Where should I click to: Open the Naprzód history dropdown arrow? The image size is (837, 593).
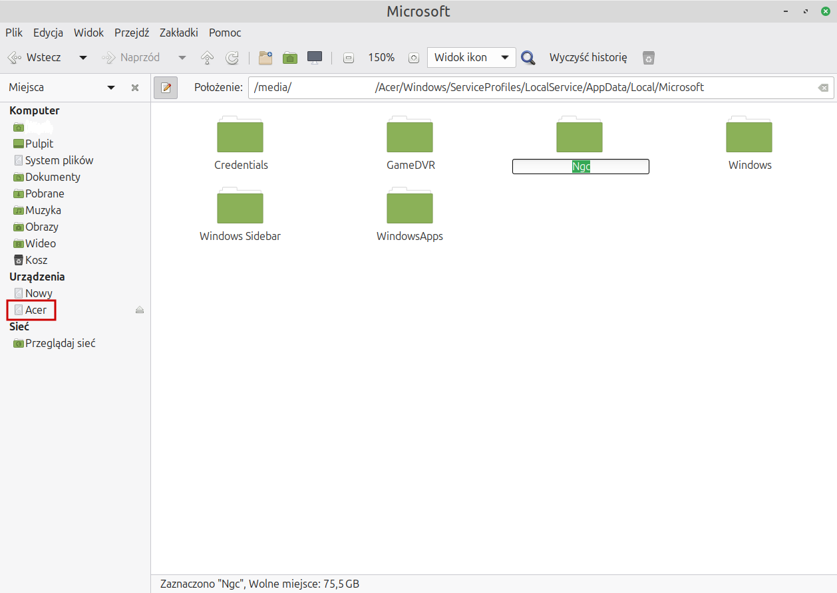click(182, 58)
